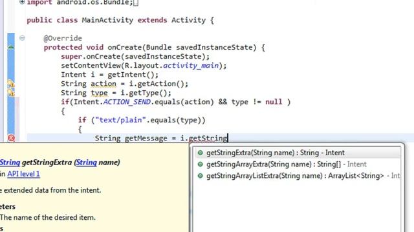414x232 pixels.
Task: Click green method icon beside getStringArrayExtra
Action: click(x=201, y=164)
